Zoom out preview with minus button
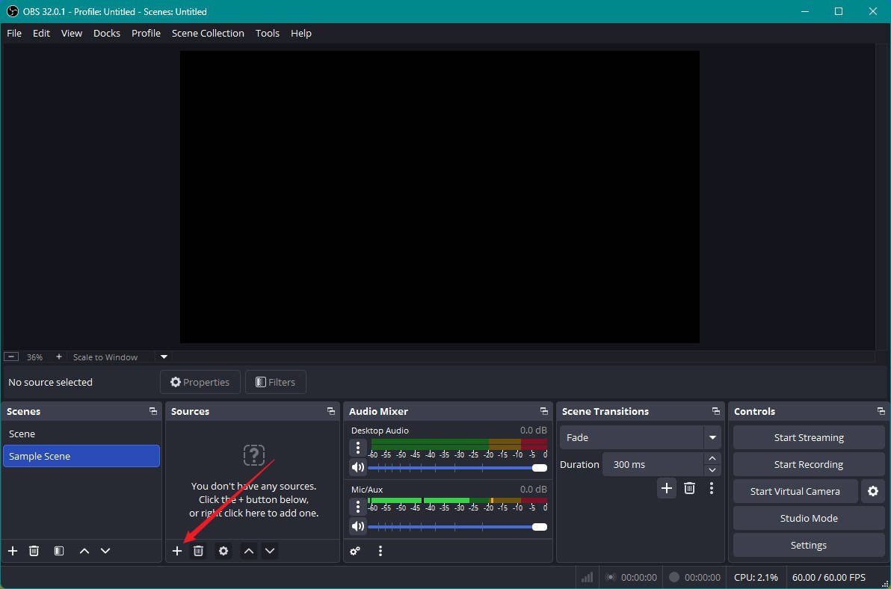The height and width of the screenshot is (589, 891). coord(11,357)
